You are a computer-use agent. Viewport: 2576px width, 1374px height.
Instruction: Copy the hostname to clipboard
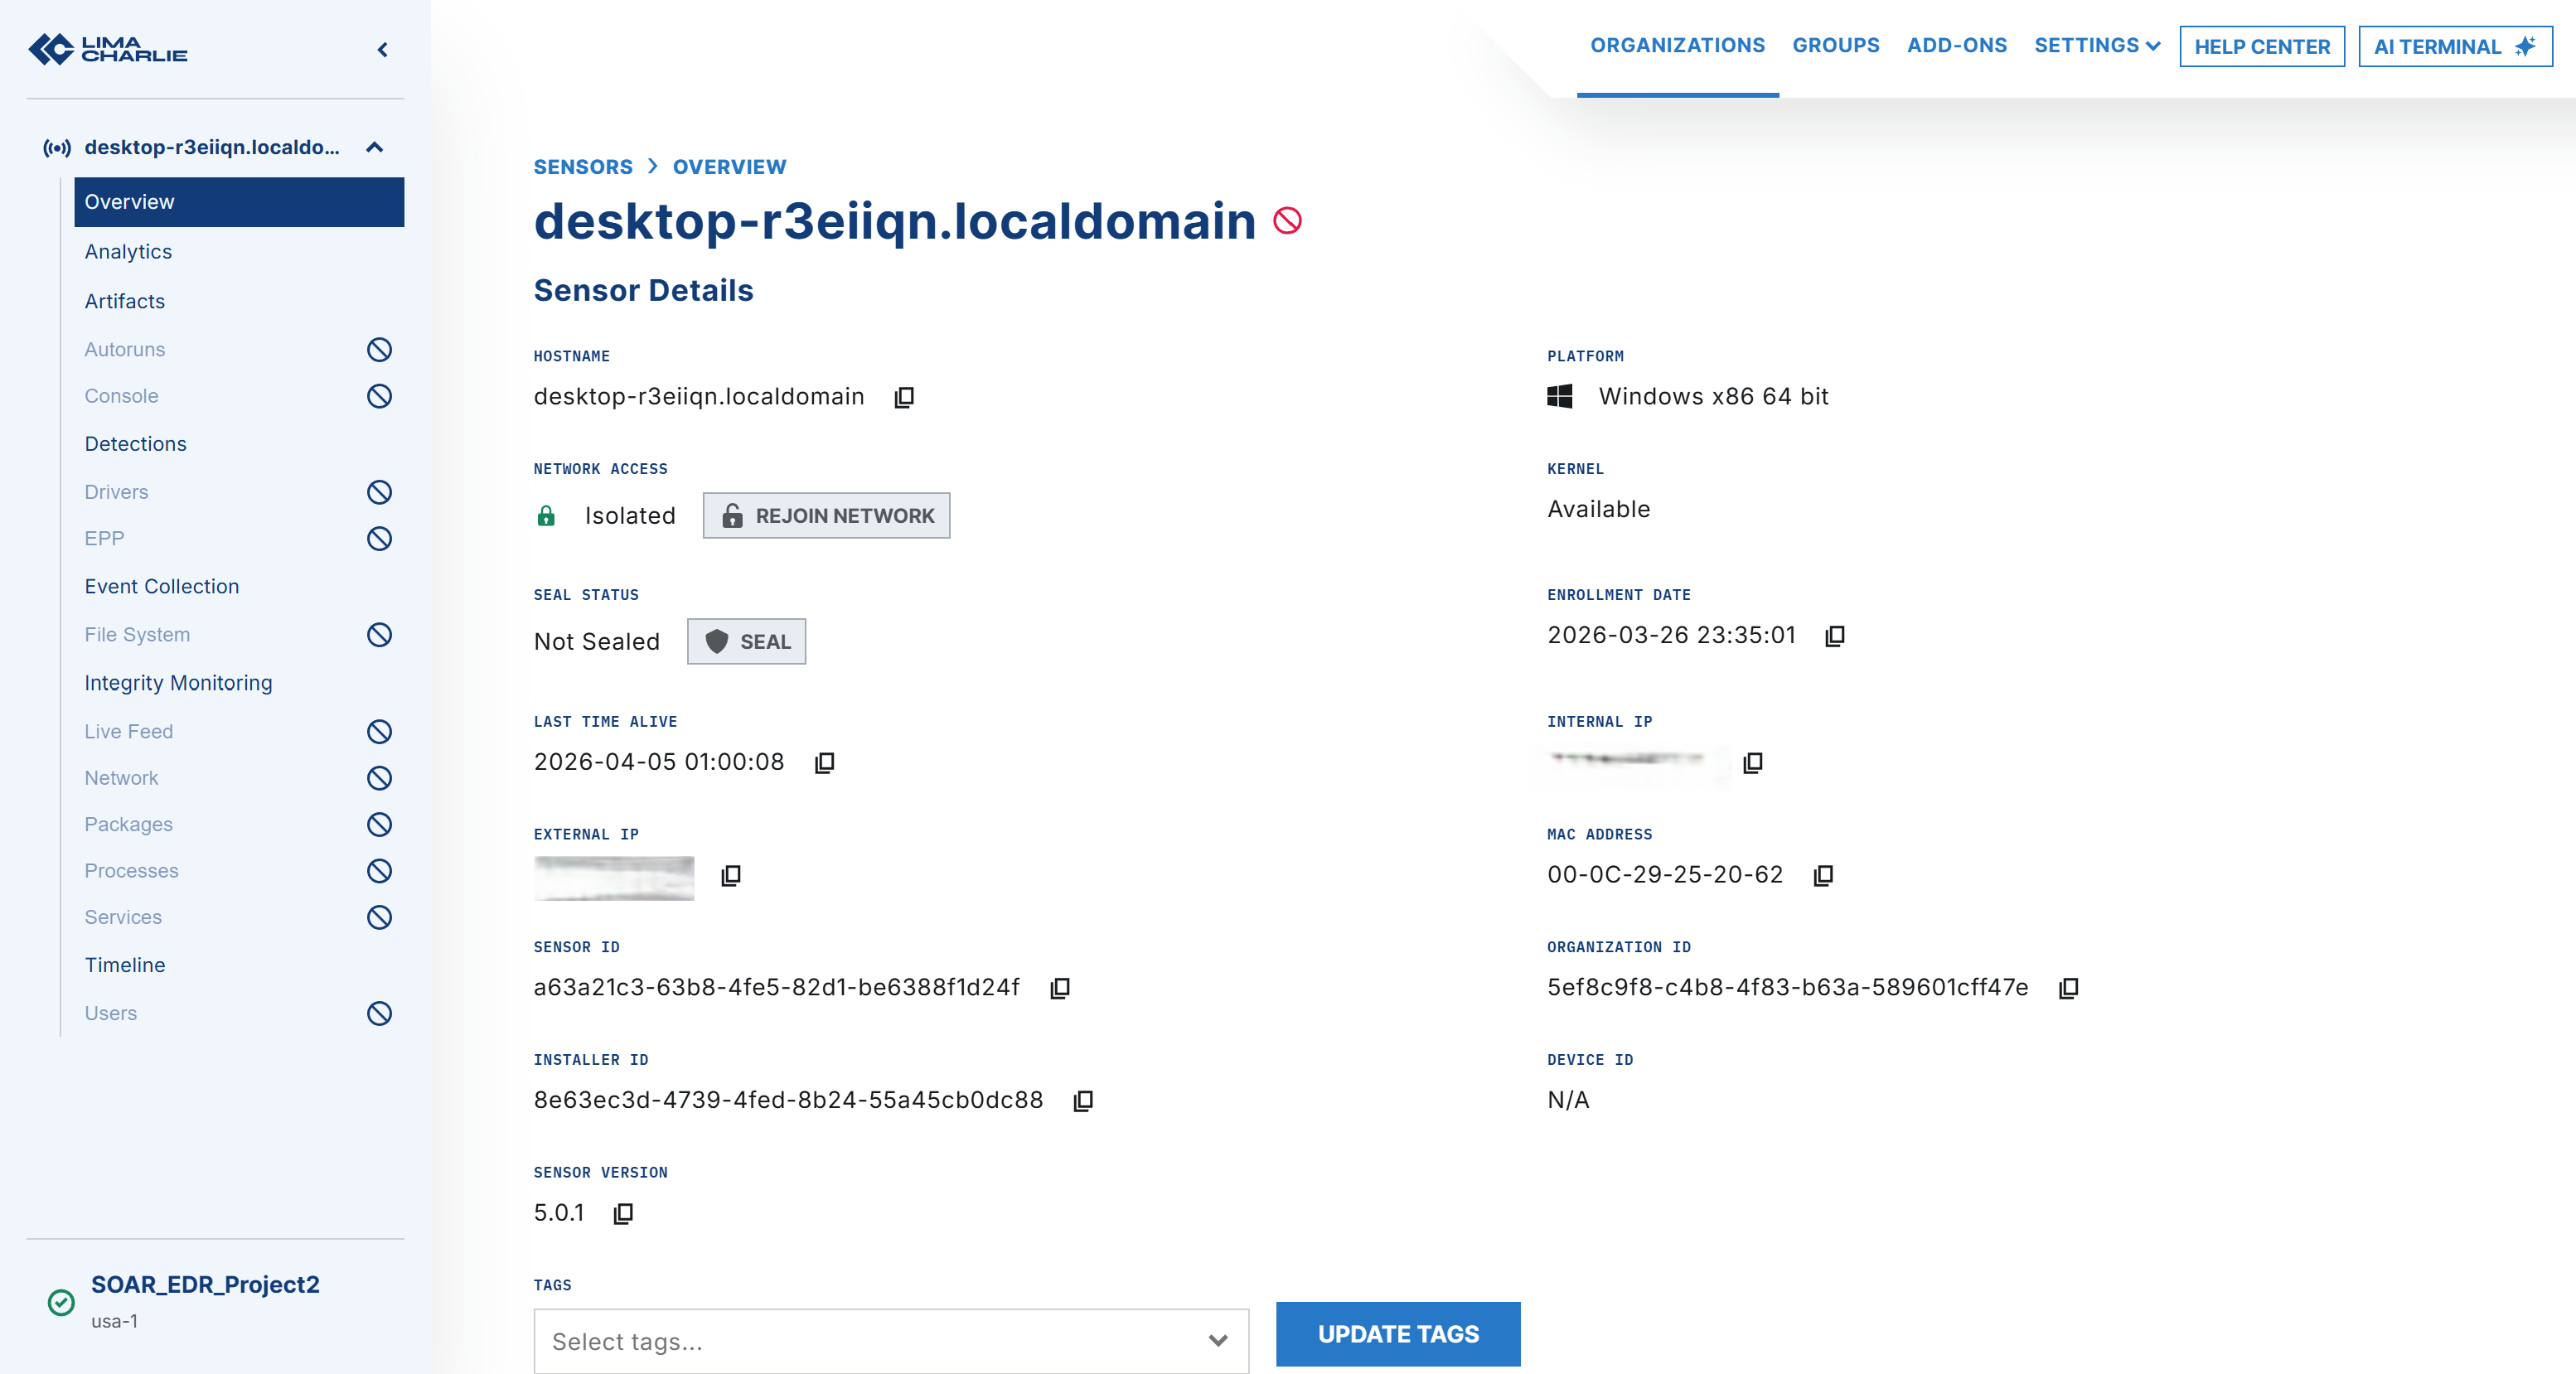point(904,397)
